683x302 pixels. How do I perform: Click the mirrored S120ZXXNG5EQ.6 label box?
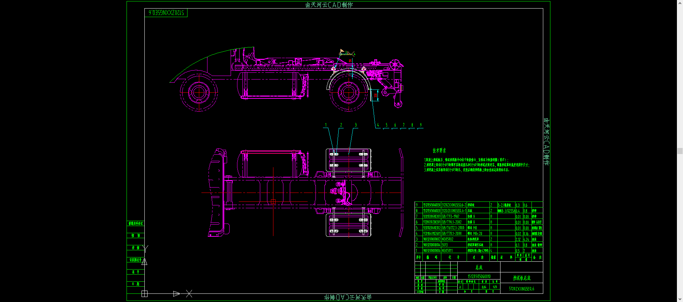[166, 13]
